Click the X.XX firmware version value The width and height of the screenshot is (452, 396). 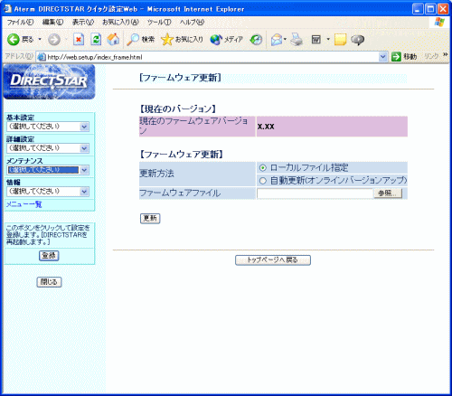266,127
